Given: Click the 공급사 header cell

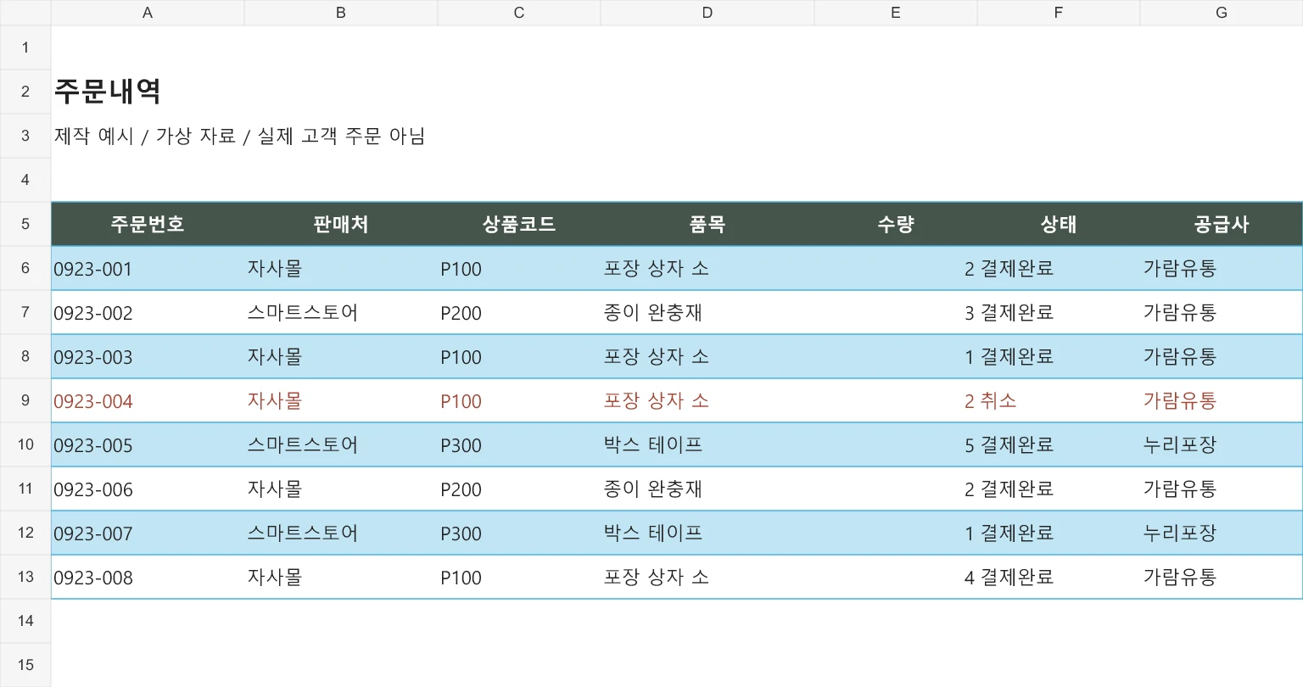Looking at the screenshot, I should [1222, 224].
